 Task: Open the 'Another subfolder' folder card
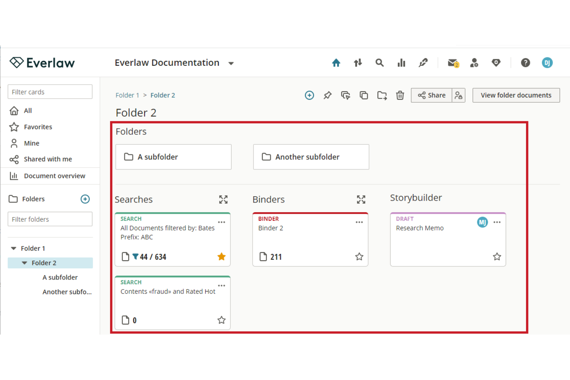click(x=311, y=157)
